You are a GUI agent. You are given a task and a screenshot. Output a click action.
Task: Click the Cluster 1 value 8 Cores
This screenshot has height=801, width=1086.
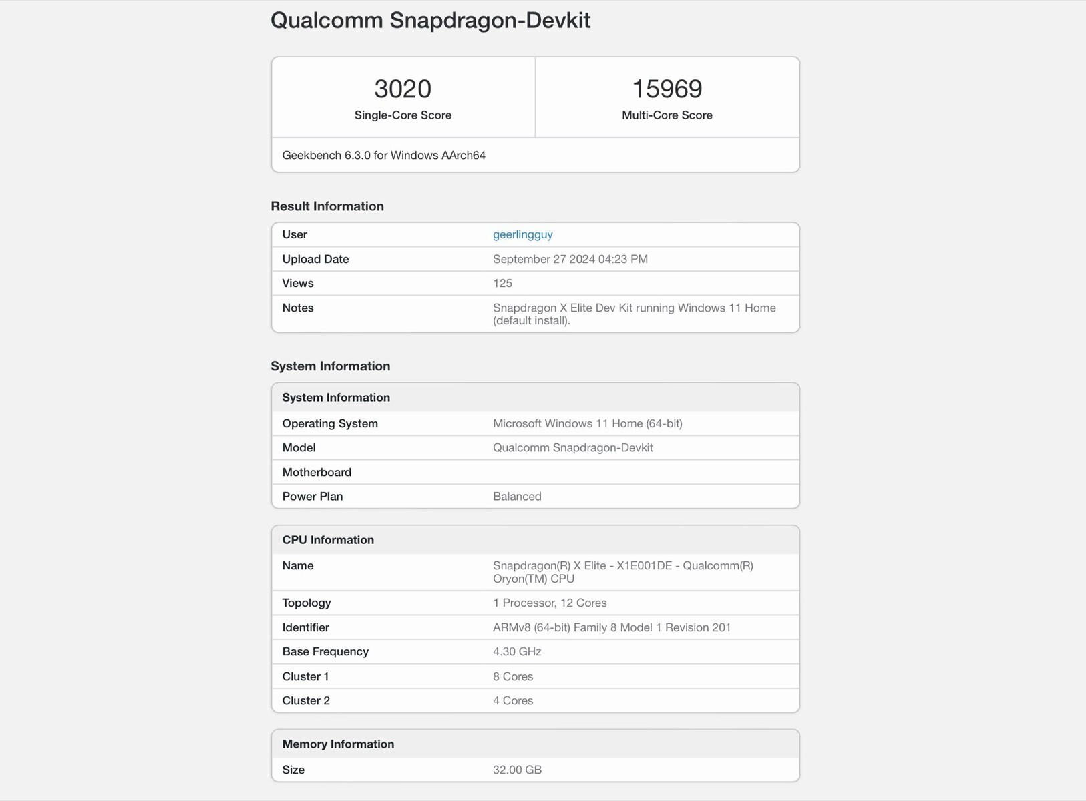[513, 676]
